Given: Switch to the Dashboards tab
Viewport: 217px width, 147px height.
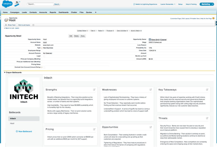Looking at the screenshot, I should click(63, 12).
